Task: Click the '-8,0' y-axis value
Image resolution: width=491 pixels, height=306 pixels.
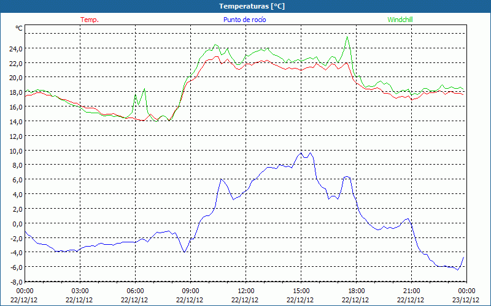Action: (x=17, y=282)
